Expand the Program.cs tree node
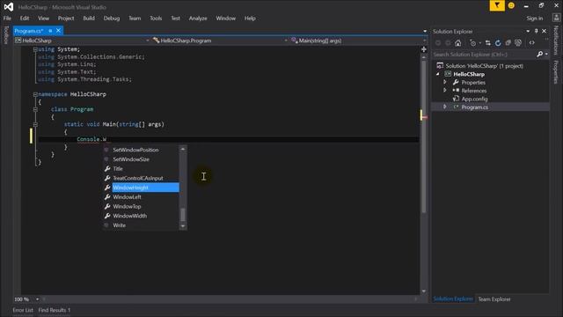The image size is (563, 317). pyautogui.click(x=445, y=107)
